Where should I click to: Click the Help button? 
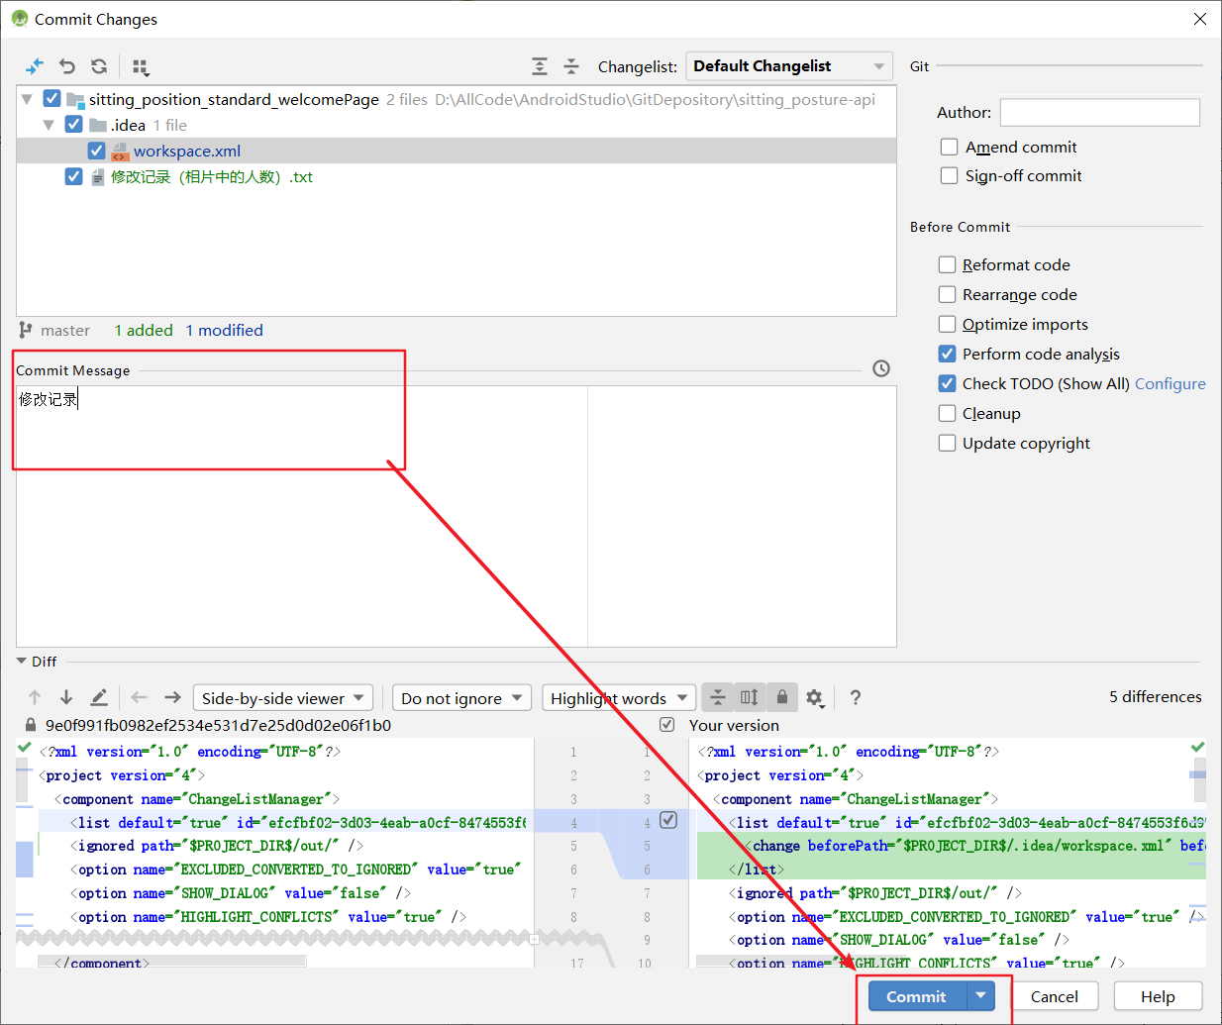[1158, 996]
